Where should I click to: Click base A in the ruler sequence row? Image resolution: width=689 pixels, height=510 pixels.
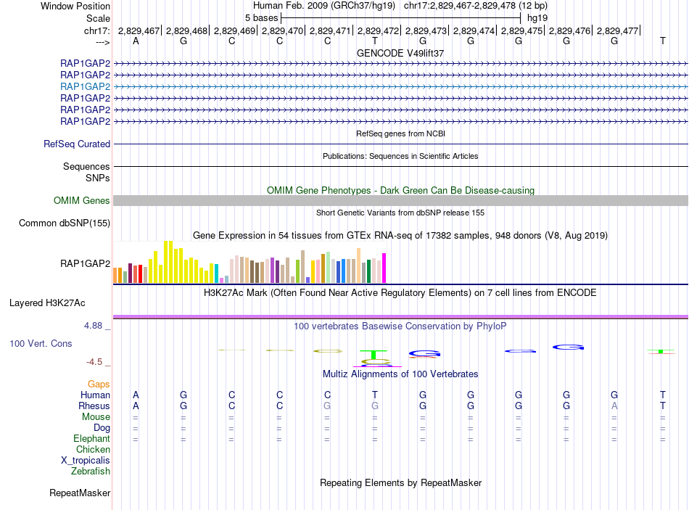(x=136, y=41)
